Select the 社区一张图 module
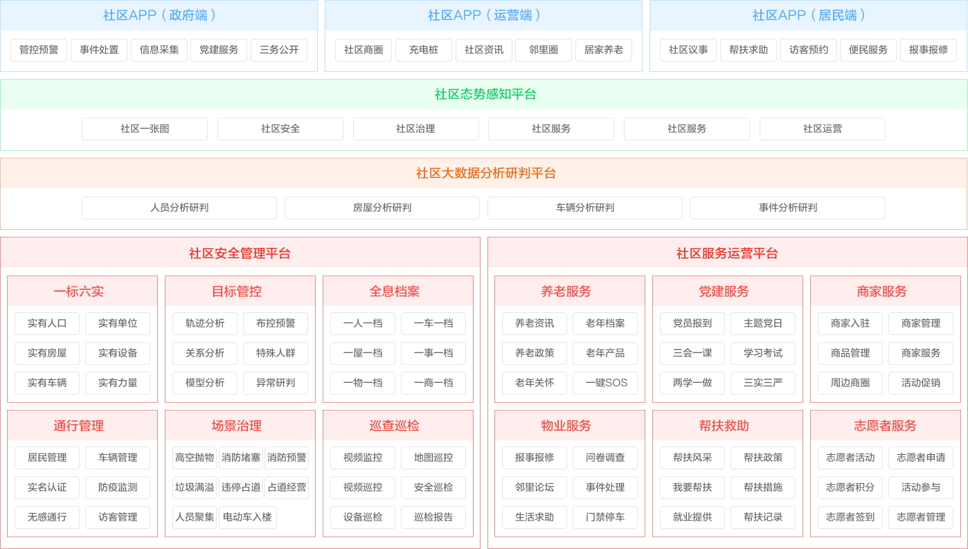968x549 pixels. [x=145, y=129]
